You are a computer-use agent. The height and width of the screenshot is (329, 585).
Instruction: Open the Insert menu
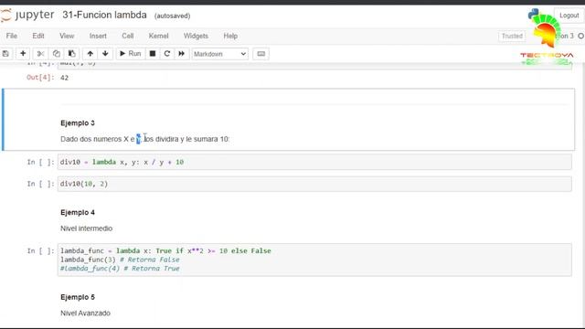pyautogui.click(x=98, y=36)
